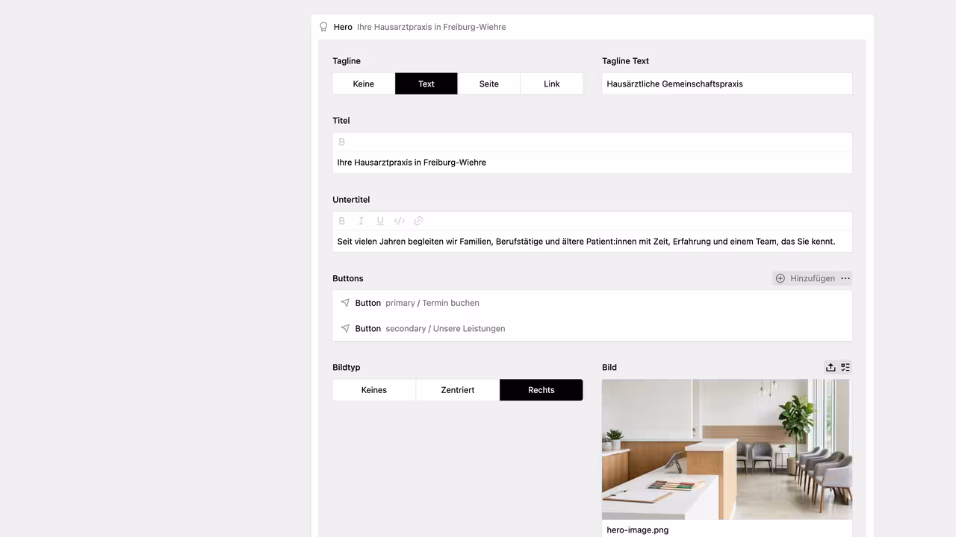The image size is (956, 537).
Task: Click the Untertitel label
Action: point(351,200)
